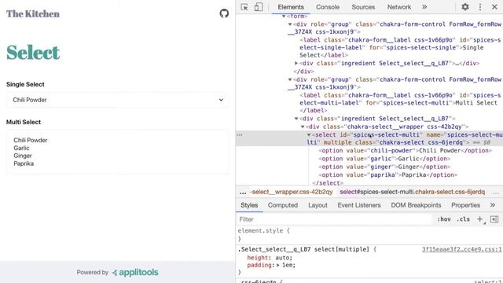
Task: Open the Computed pane tab
Action: point(283,205)
